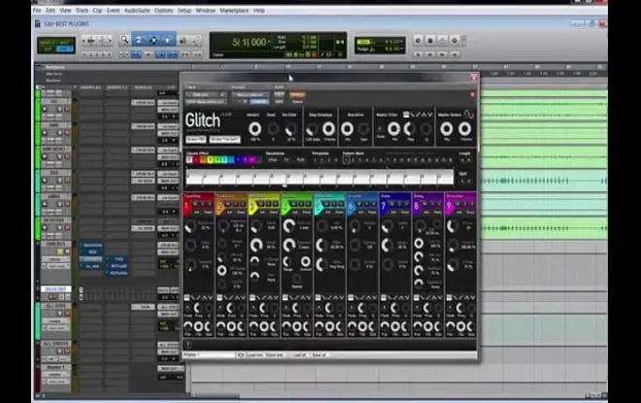The image size is (641, 403).
Task: Increase pattern Length with right arrow
Action: point(469,160)
